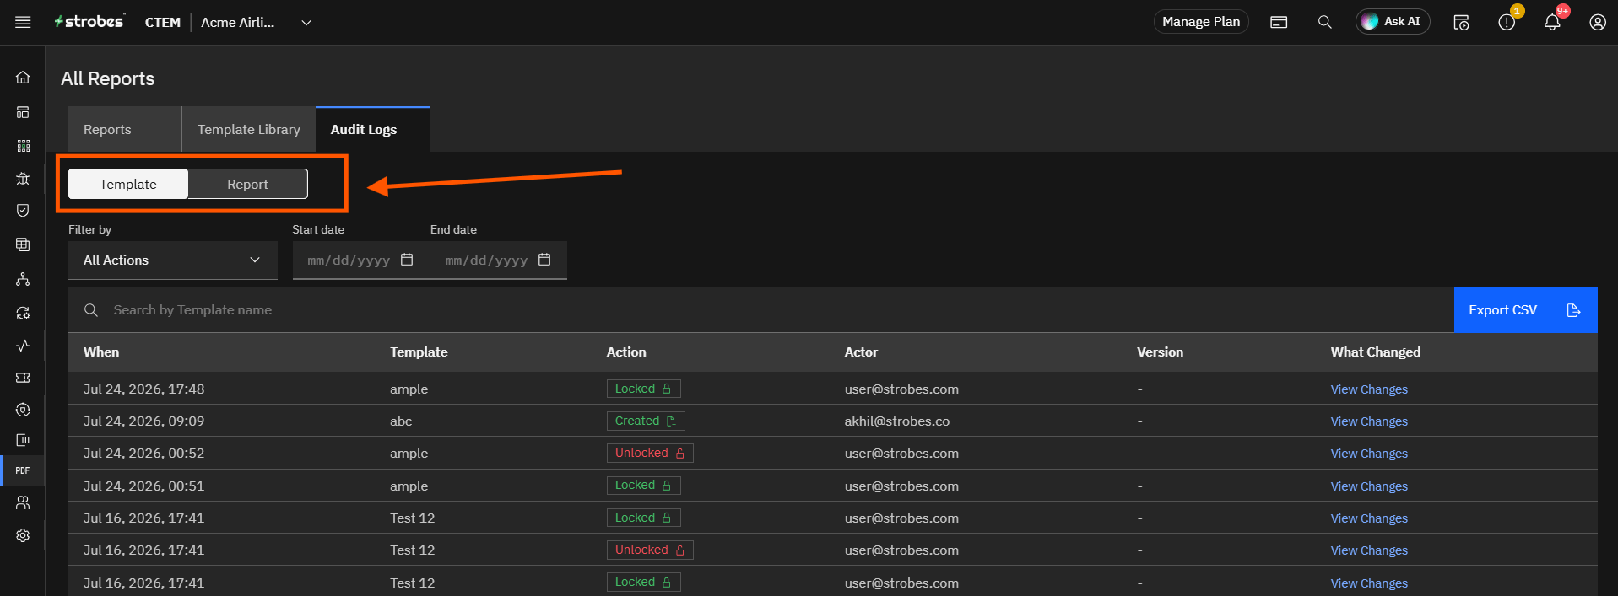This screenshot has width=1618, height=596.
Task: Switch the audit log view to Template
Action: click(128, 184)
